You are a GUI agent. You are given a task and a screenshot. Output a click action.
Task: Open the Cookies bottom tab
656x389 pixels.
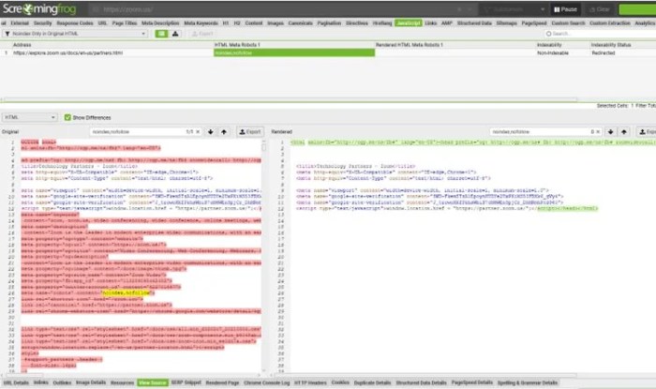pos(340,382)
